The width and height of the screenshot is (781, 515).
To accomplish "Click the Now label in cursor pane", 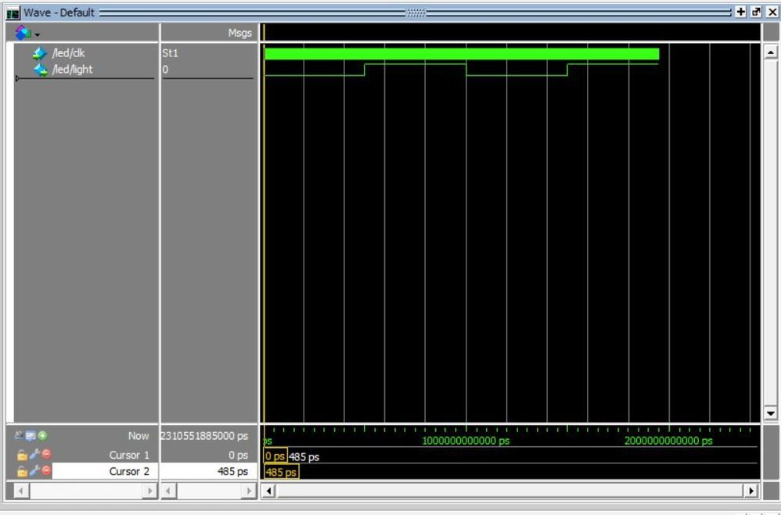I will tap(138, 436).
